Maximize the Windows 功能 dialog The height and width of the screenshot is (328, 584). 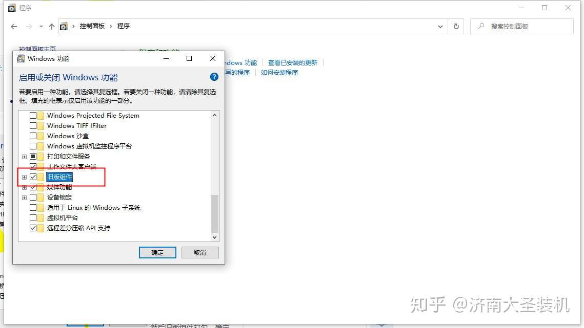click(x=189, y=58)
